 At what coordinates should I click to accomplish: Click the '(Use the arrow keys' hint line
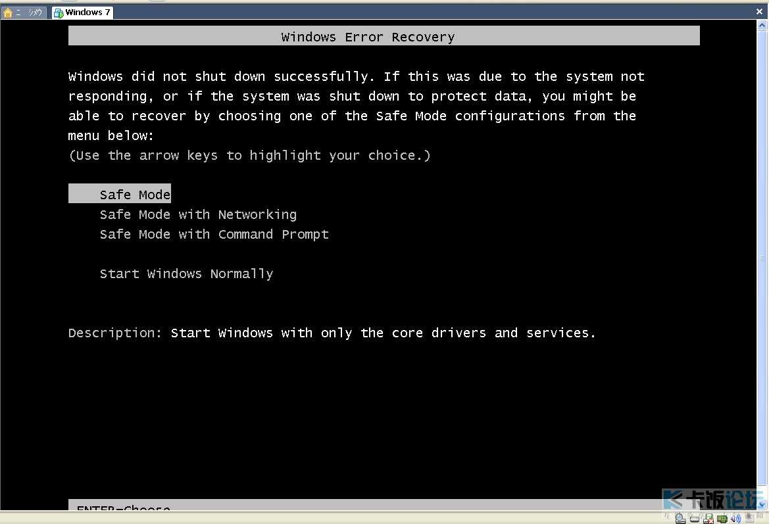(x=249, y=155)
